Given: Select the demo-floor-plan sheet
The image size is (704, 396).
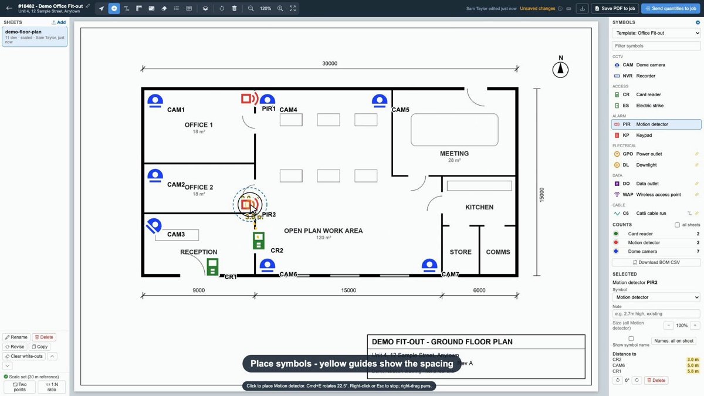Looking at the screenshot, I should point(35,36).
